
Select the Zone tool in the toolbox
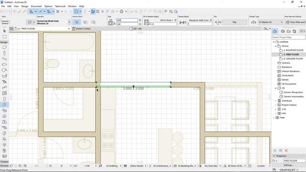pos(4,122)
